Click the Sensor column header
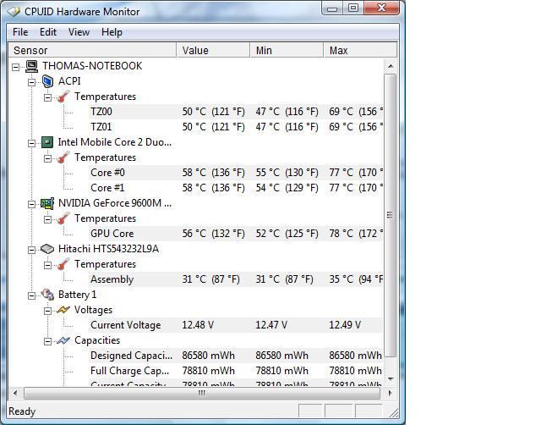Image resolution: width=541 pixels, height=425 pixels. coord(92,51)
